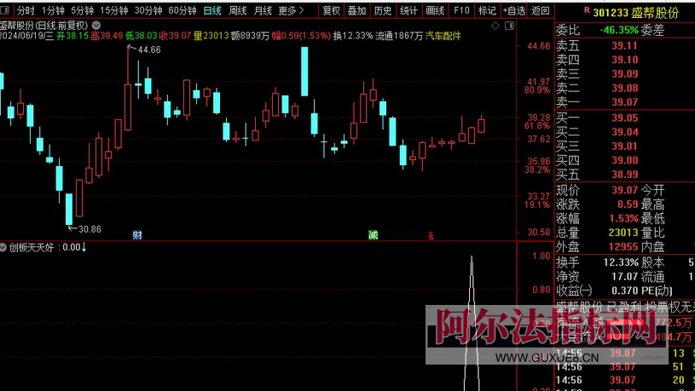The height and width of the screenshot is (391, 695).
Task: Select the 卖五 price 39.11
Action: pos(624,46)
